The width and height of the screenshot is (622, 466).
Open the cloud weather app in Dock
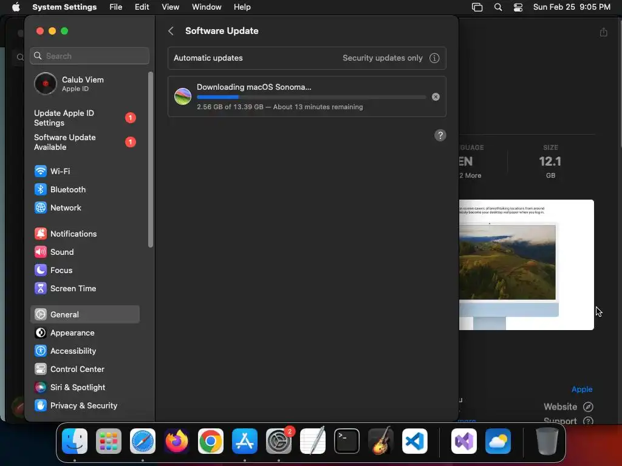coord(498,441)
